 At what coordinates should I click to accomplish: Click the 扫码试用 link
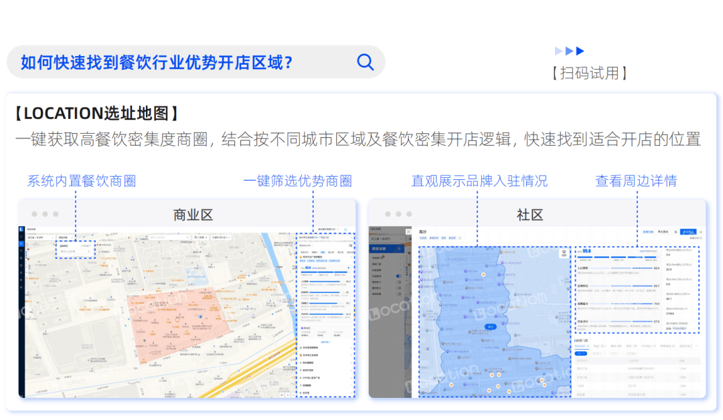click(x=590, y=73)
